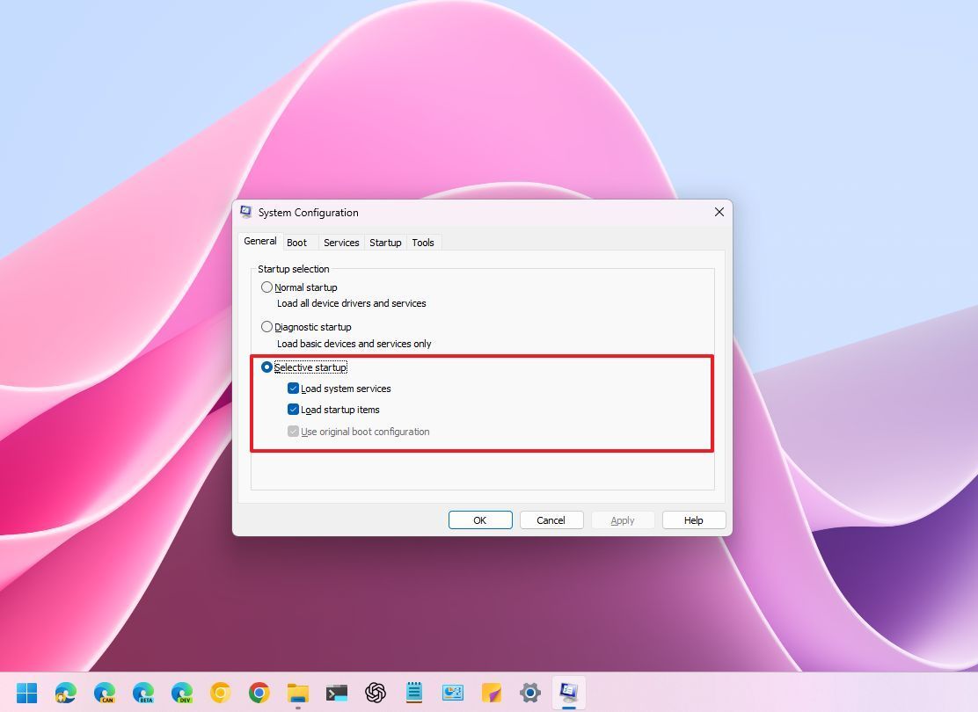The width and height of the screenshot is (978, 712).
Task: Open Notepad from the taskbar
Action: (x=413, y=693)
